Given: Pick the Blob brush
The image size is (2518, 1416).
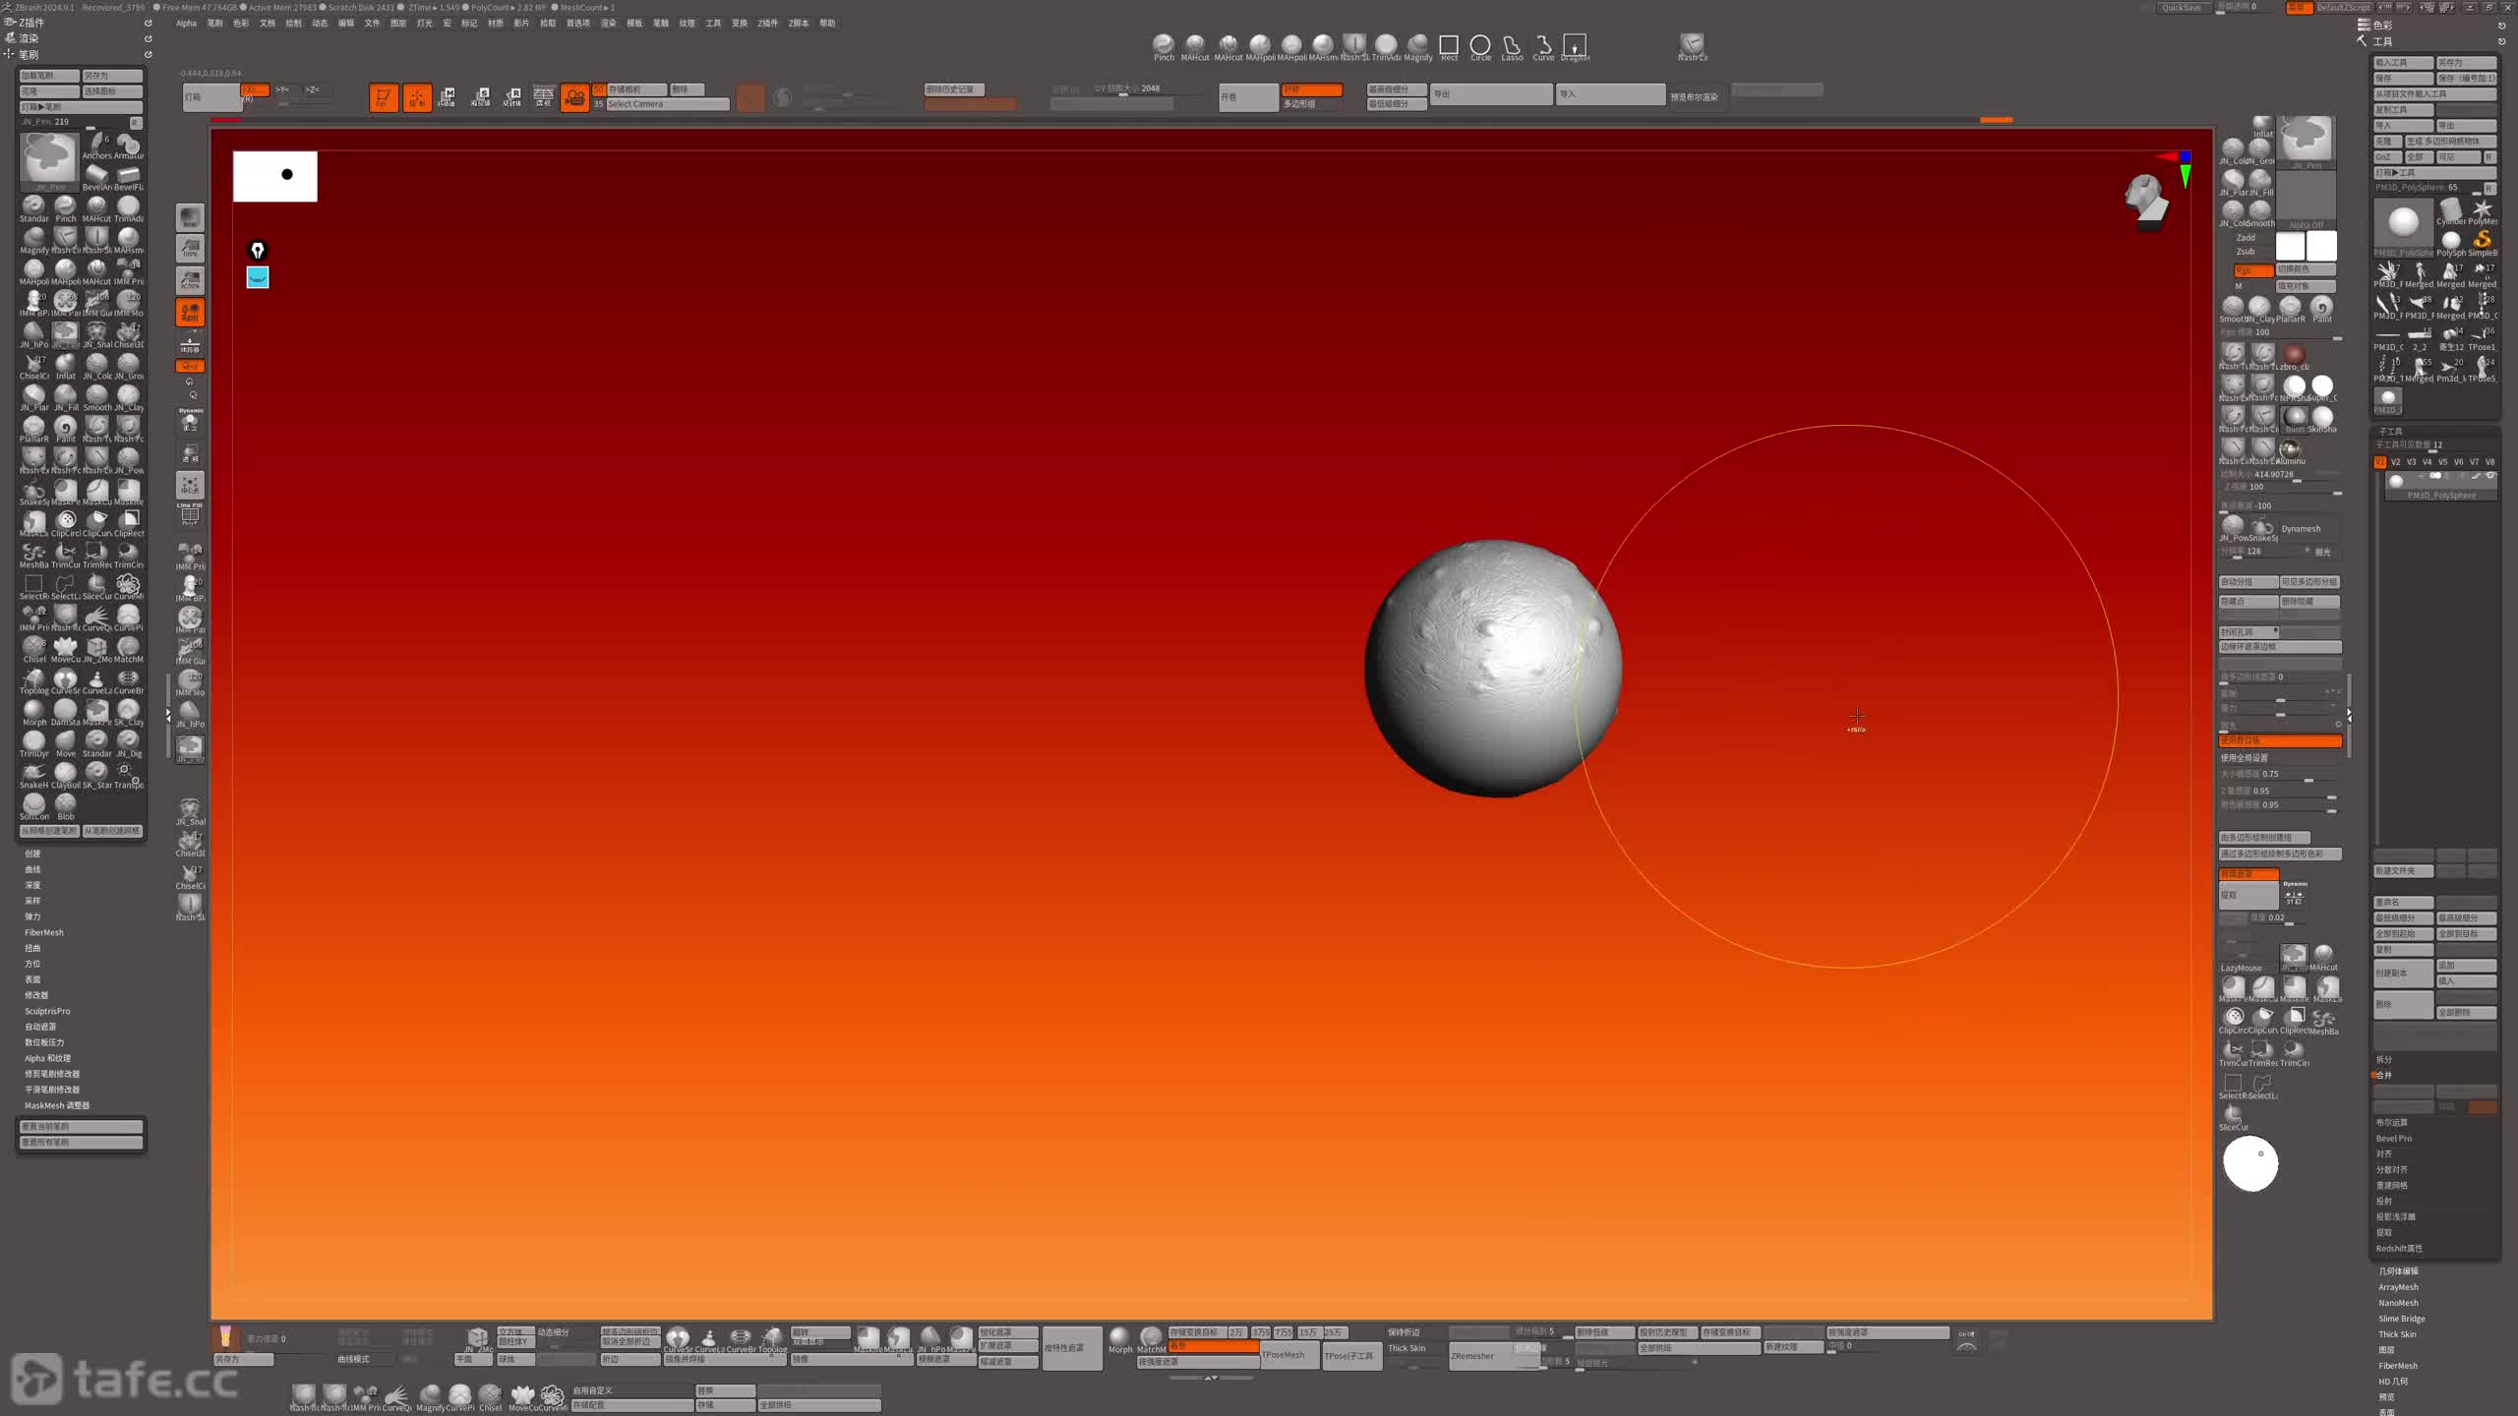Looking at the screenshot, I should click(x=65, y=805).
